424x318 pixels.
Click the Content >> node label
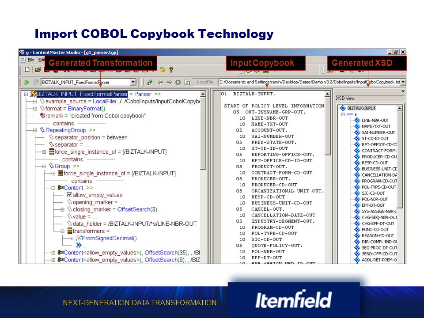pos(78,188)
